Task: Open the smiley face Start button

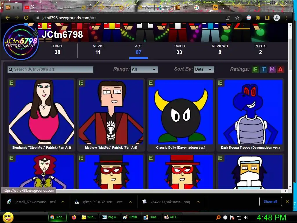Action: coord(8,217)
